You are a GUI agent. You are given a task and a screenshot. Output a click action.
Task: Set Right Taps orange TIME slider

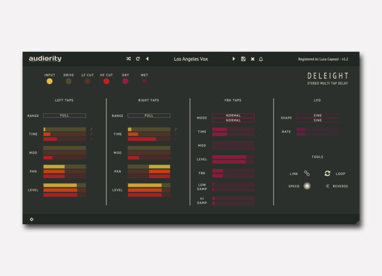[149, 134]
